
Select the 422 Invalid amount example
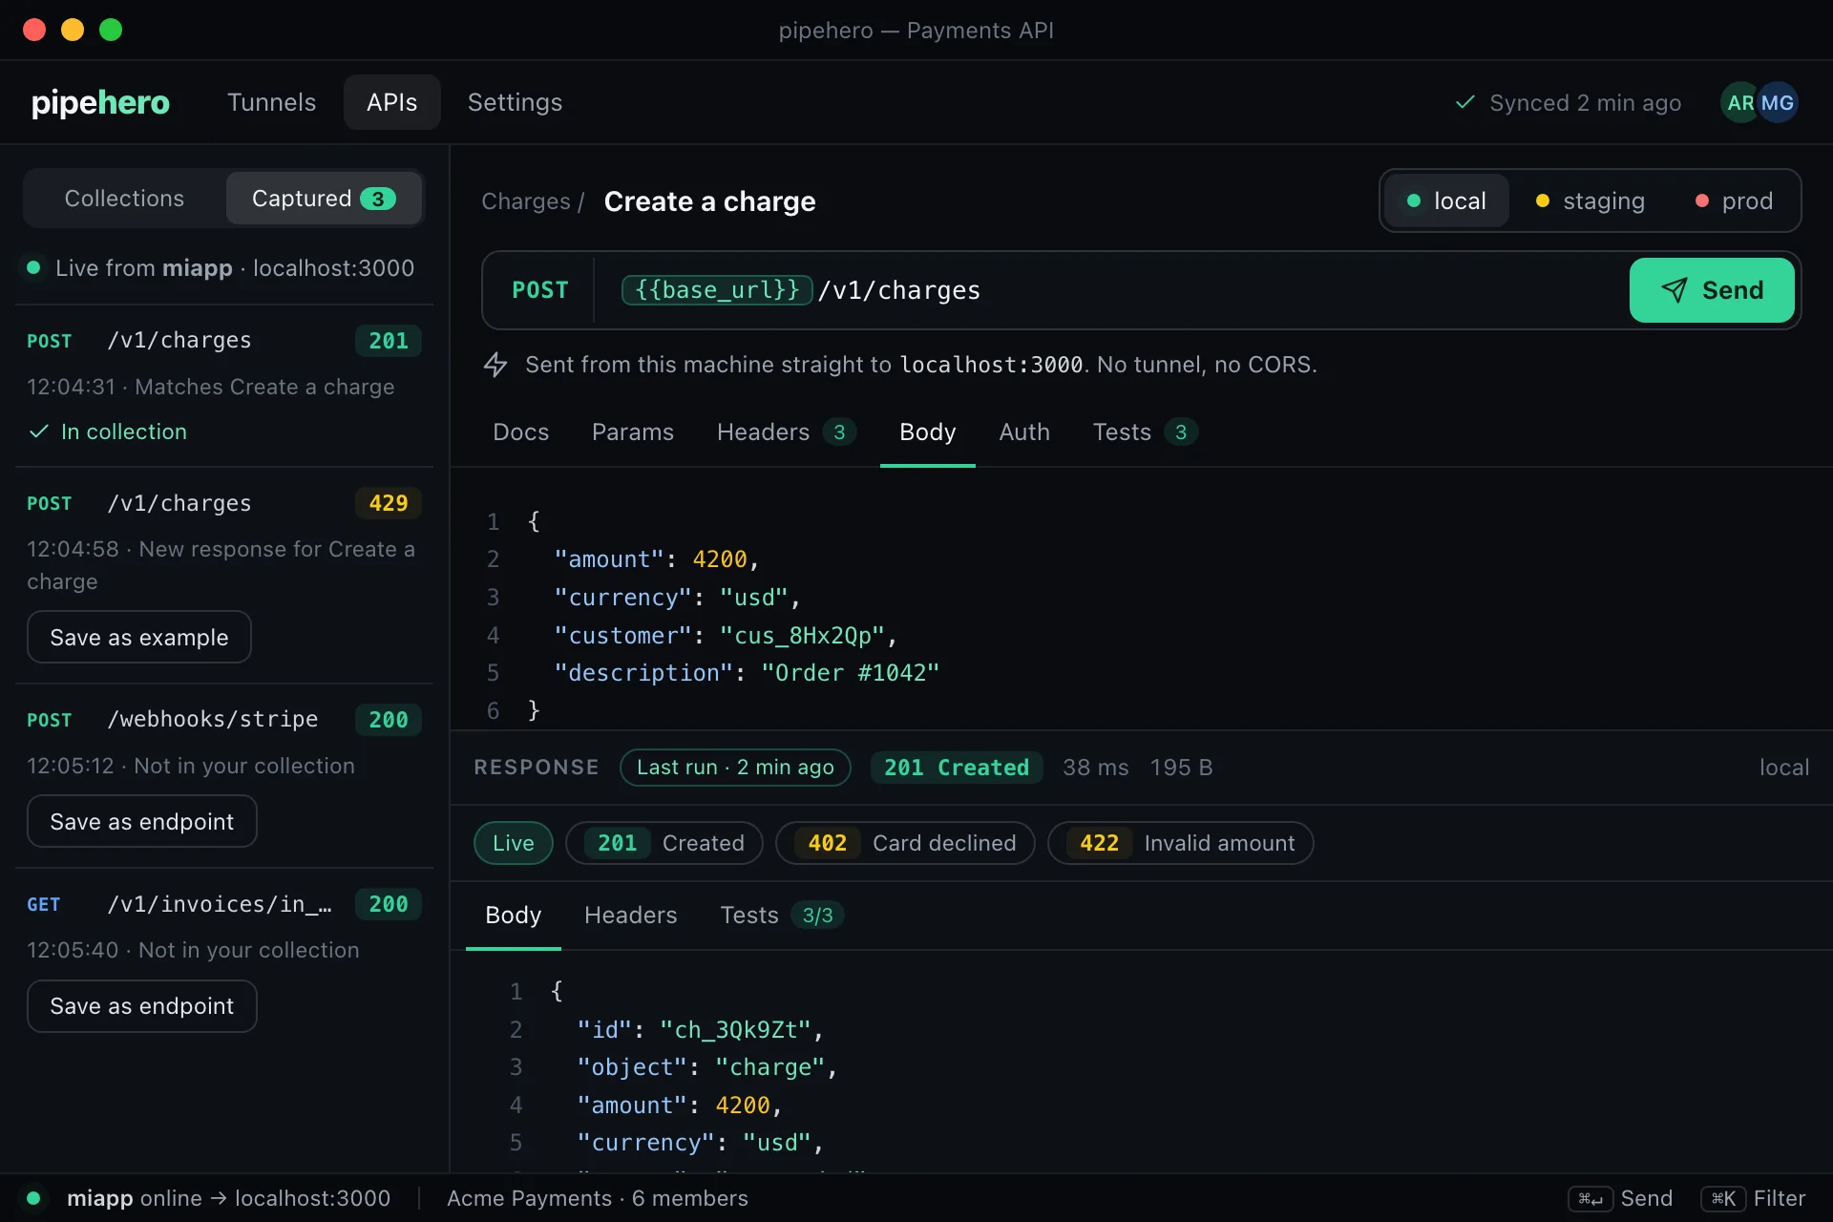[x=1181, y=843]
